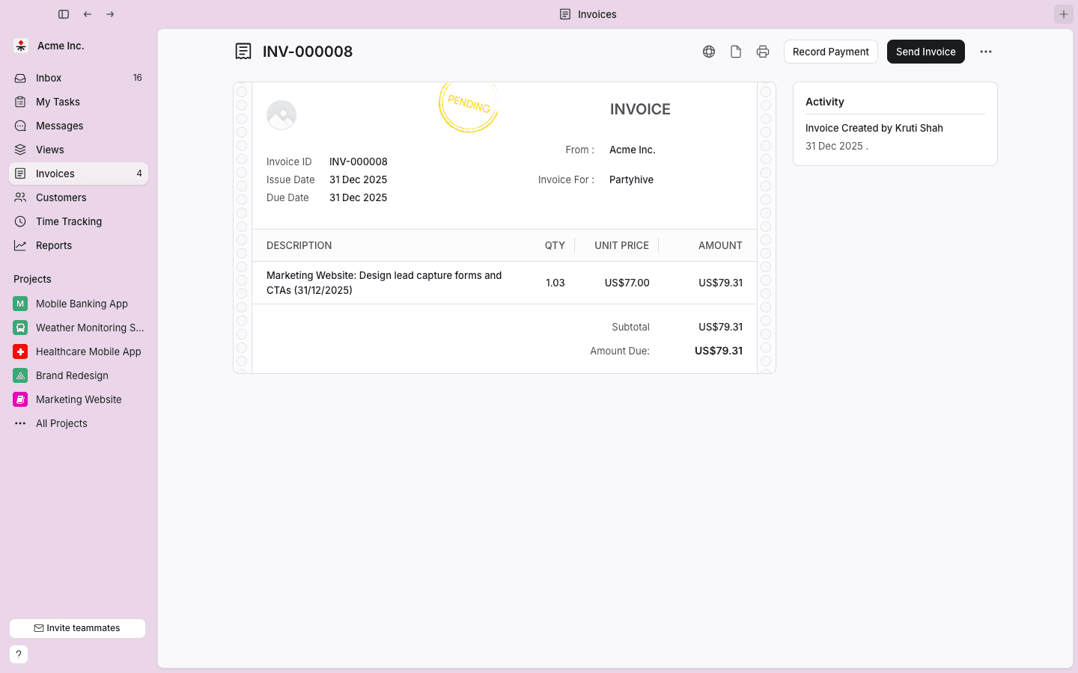Click the Reports chart icon
The image size is (1078, 673).
click(x=20, y=245)
